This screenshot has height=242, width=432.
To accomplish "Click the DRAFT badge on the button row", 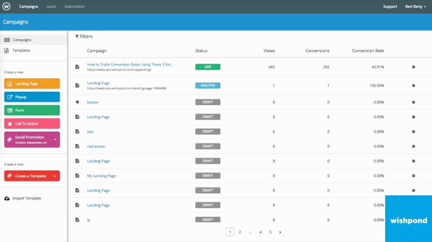I will 208,102.
